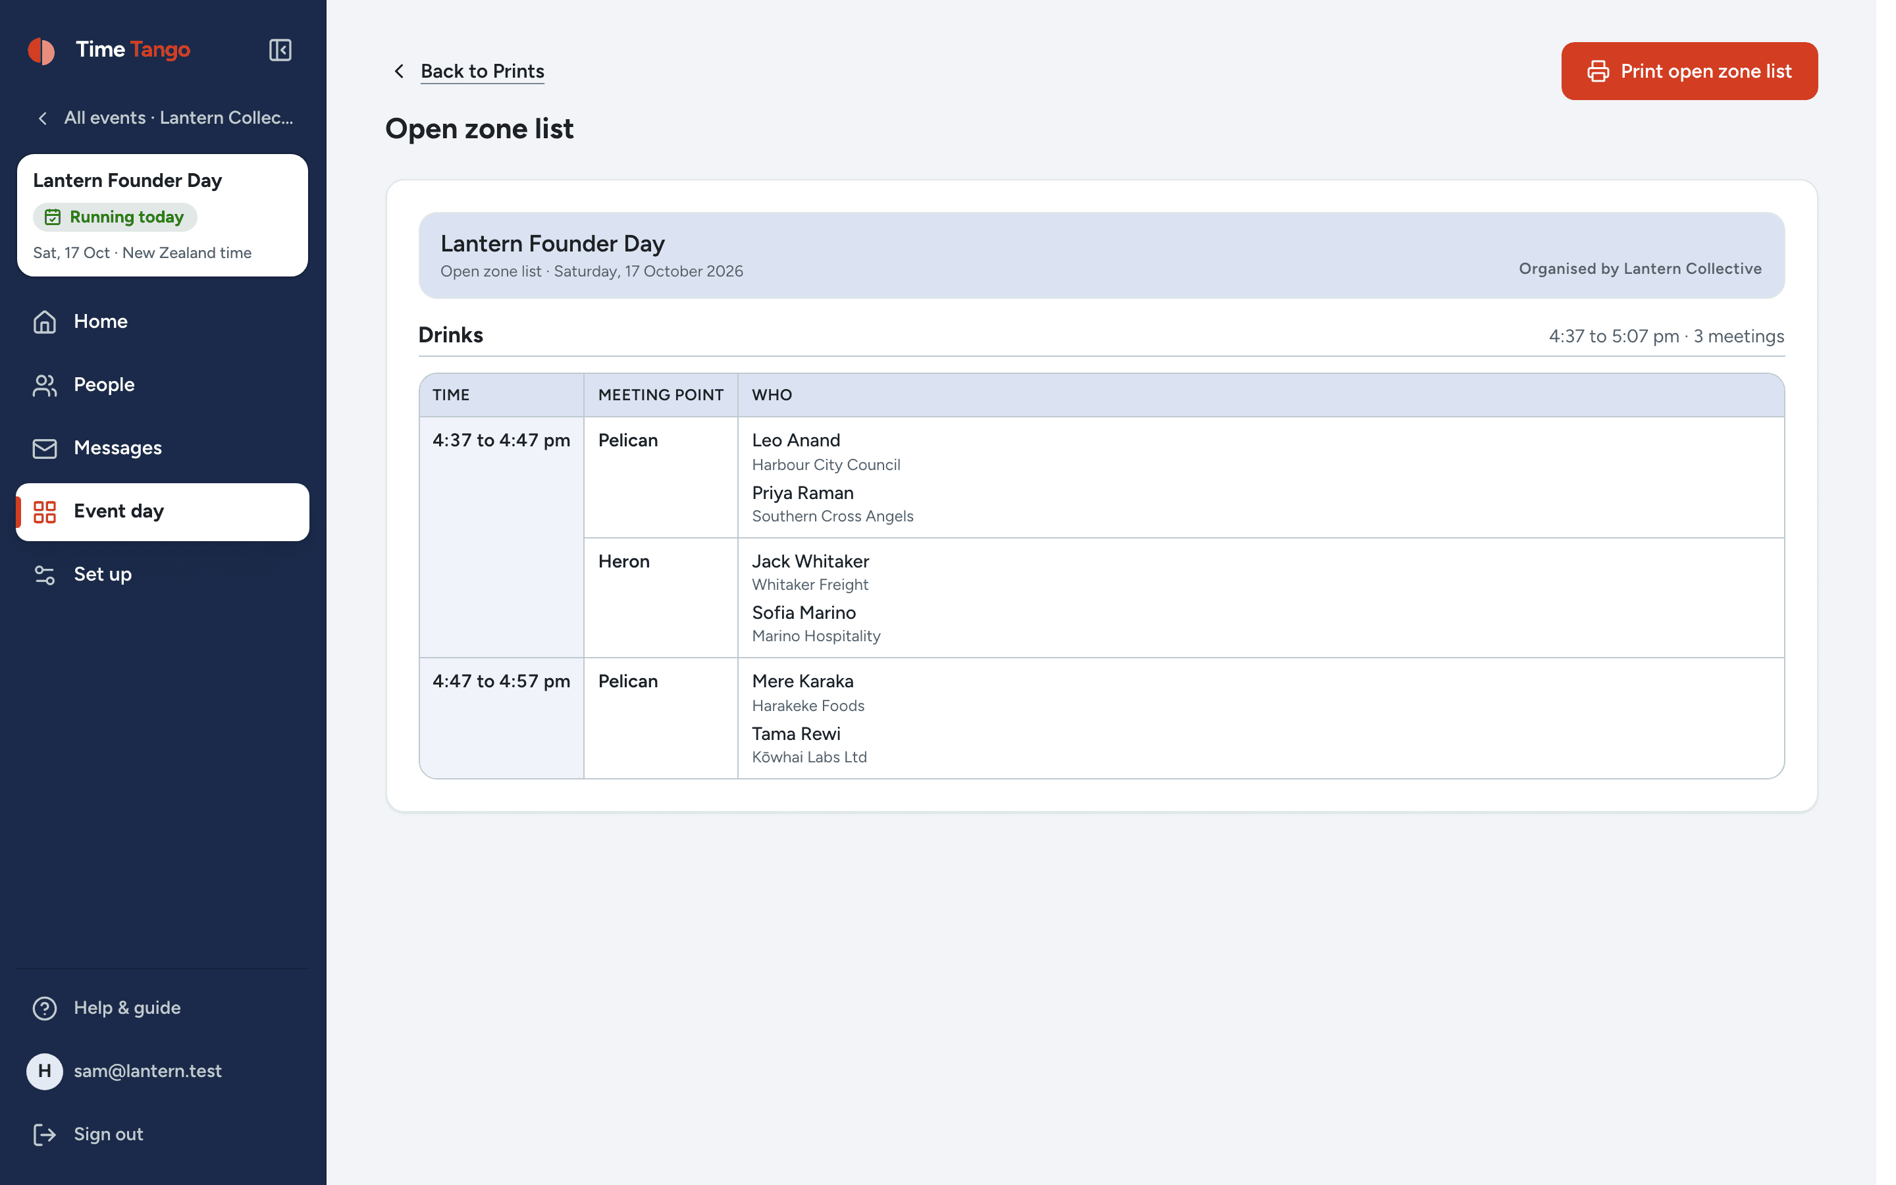Viewport: 1896px width, 1185px height.
Task: Click the MEETING POINT column header
Action: pyautogui.click(x=660, y=395)
